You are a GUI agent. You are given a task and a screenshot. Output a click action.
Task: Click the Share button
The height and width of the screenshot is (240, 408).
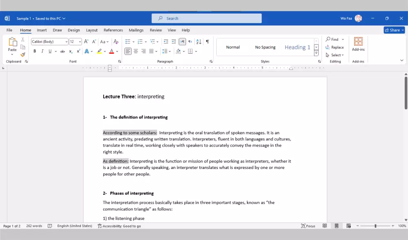[394, 30]
